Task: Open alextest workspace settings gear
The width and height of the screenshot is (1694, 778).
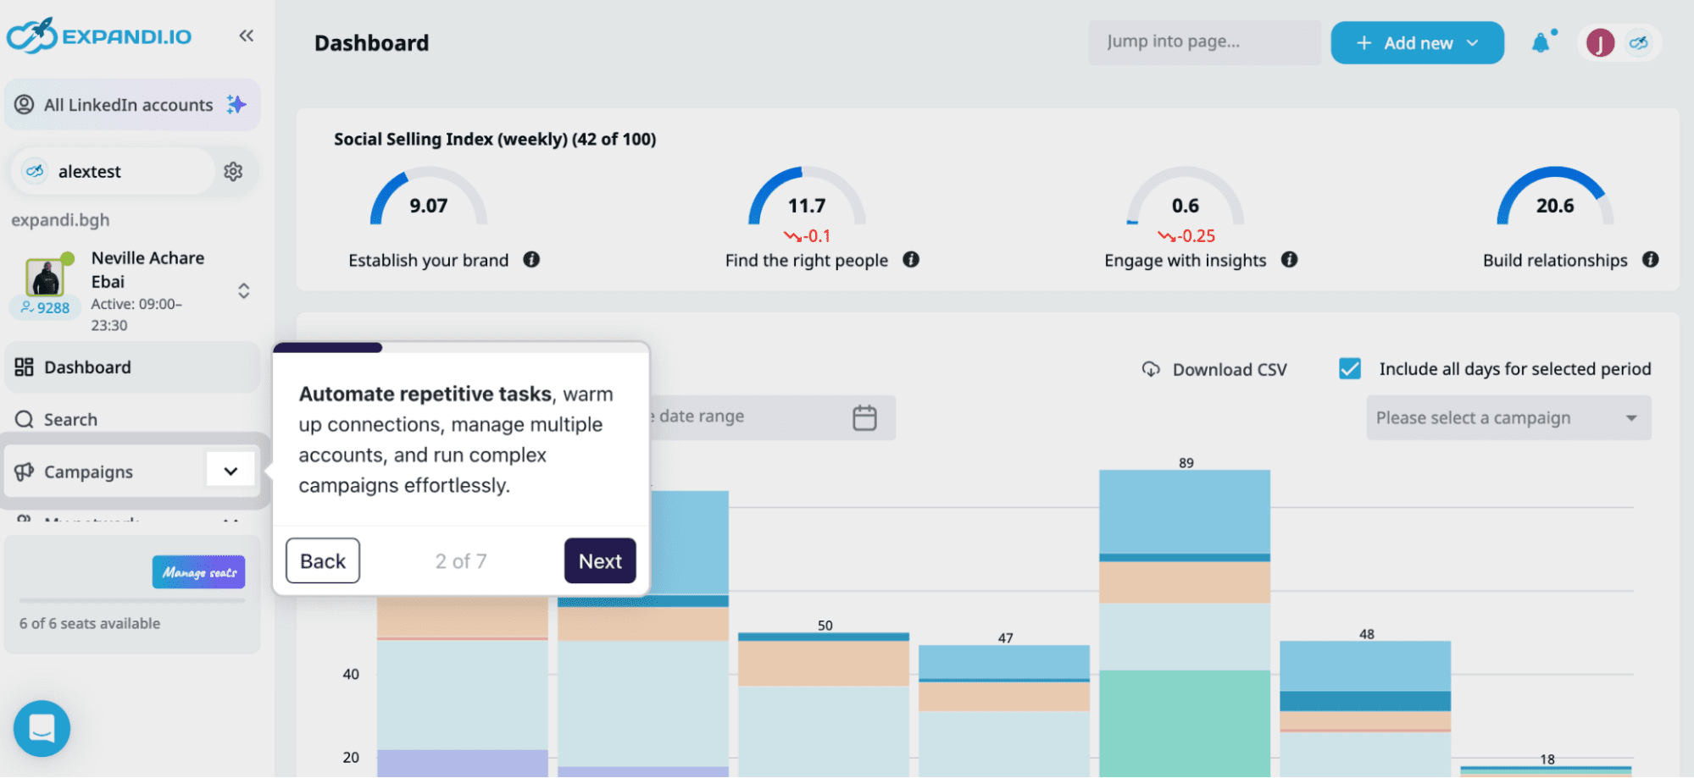Action: pyautogui.click(x=233, y=172)
